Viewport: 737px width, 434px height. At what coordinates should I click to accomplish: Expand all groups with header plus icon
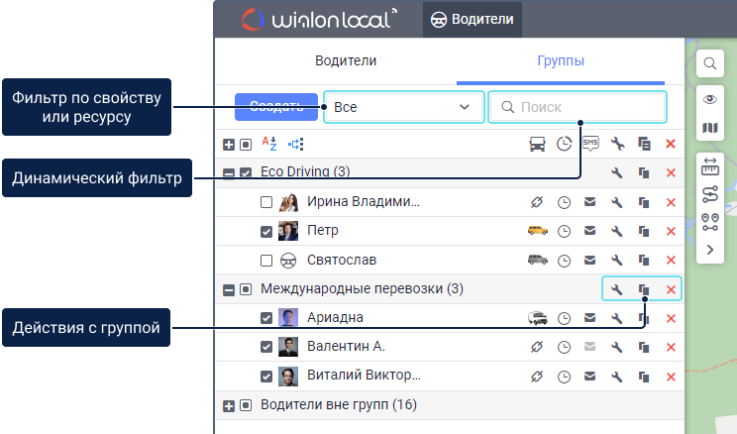click(x=229, y=145)
